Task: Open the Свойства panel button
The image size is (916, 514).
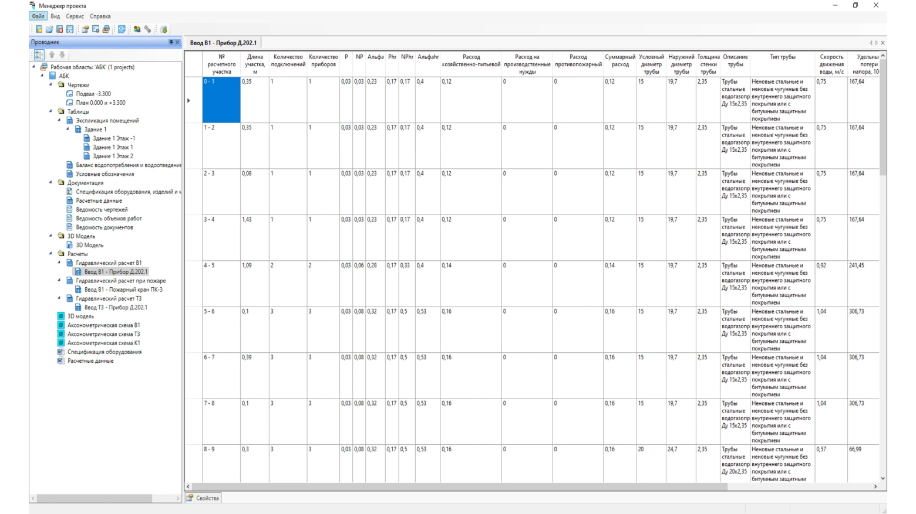Action: click(x=203, y=498)
